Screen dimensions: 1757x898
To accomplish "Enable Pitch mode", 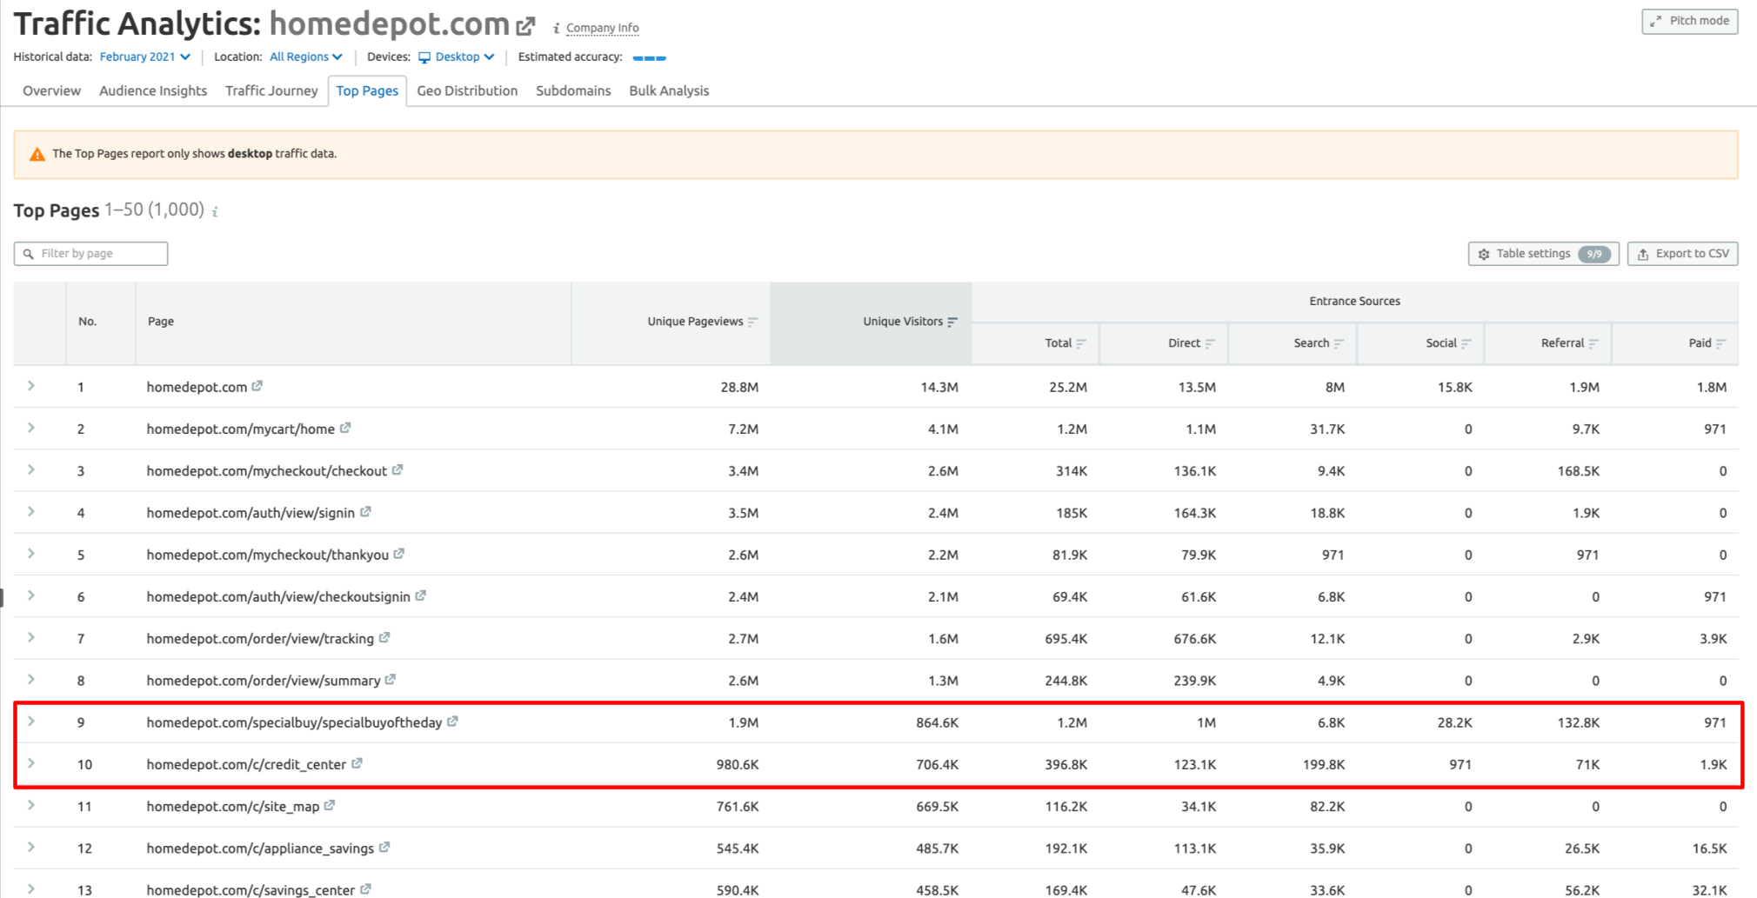I will click(1689, 21).
